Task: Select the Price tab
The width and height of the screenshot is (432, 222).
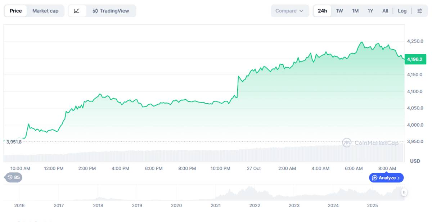Action: tap(16, 11)
